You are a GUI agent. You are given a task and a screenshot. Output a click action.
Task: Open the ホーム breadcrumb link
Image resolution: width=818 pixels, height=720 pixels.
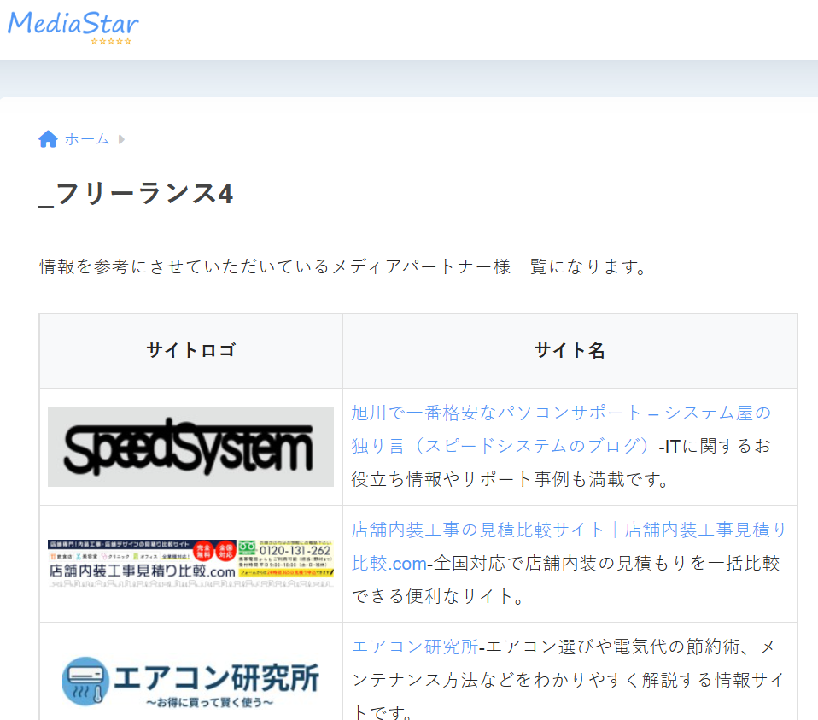coord(86,138)
